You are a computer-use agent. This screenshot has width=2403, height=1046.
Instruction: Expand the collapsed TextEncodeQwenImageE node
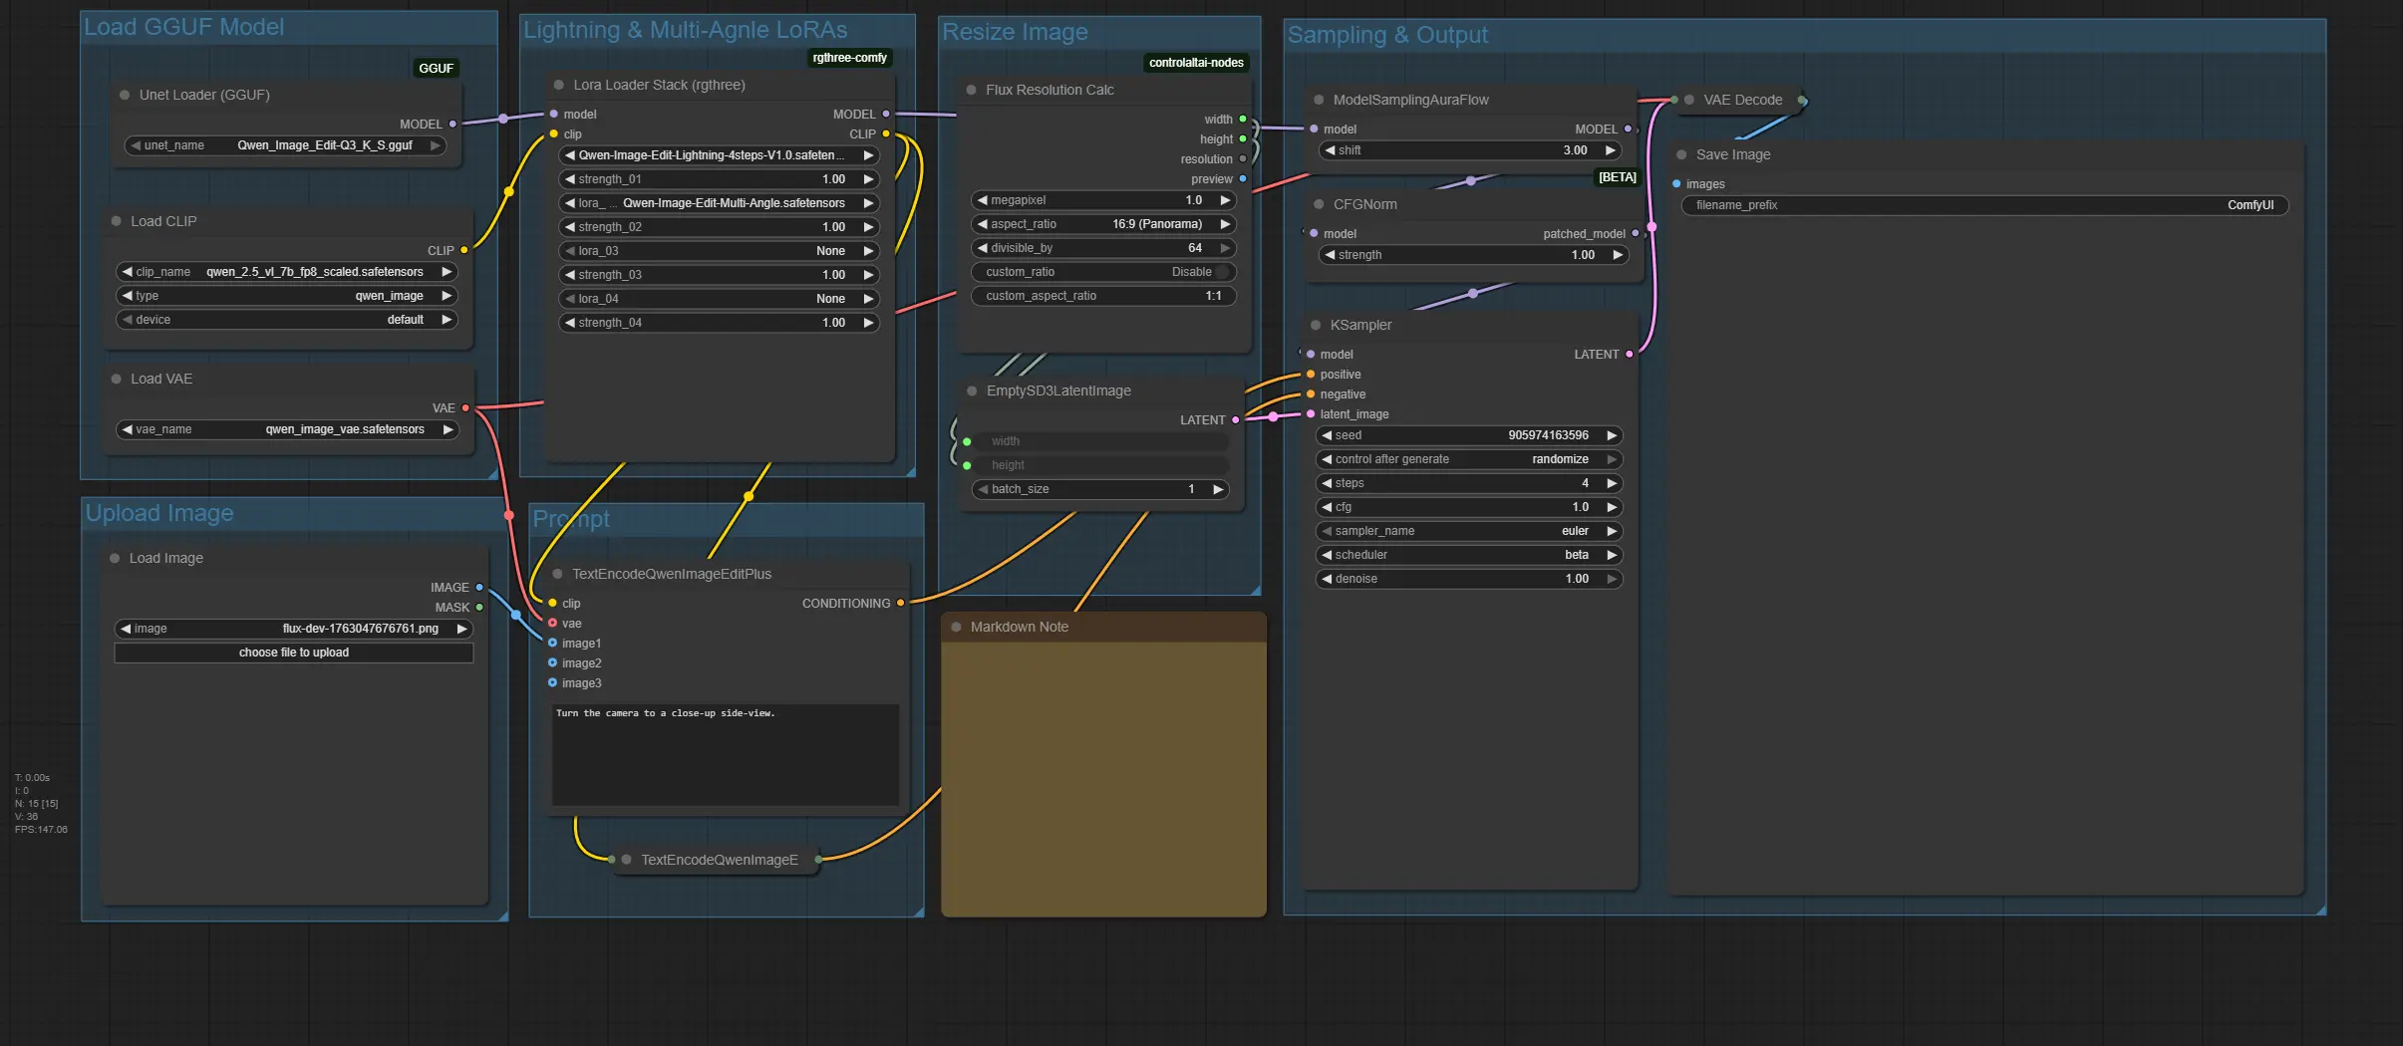pos(626,860)
